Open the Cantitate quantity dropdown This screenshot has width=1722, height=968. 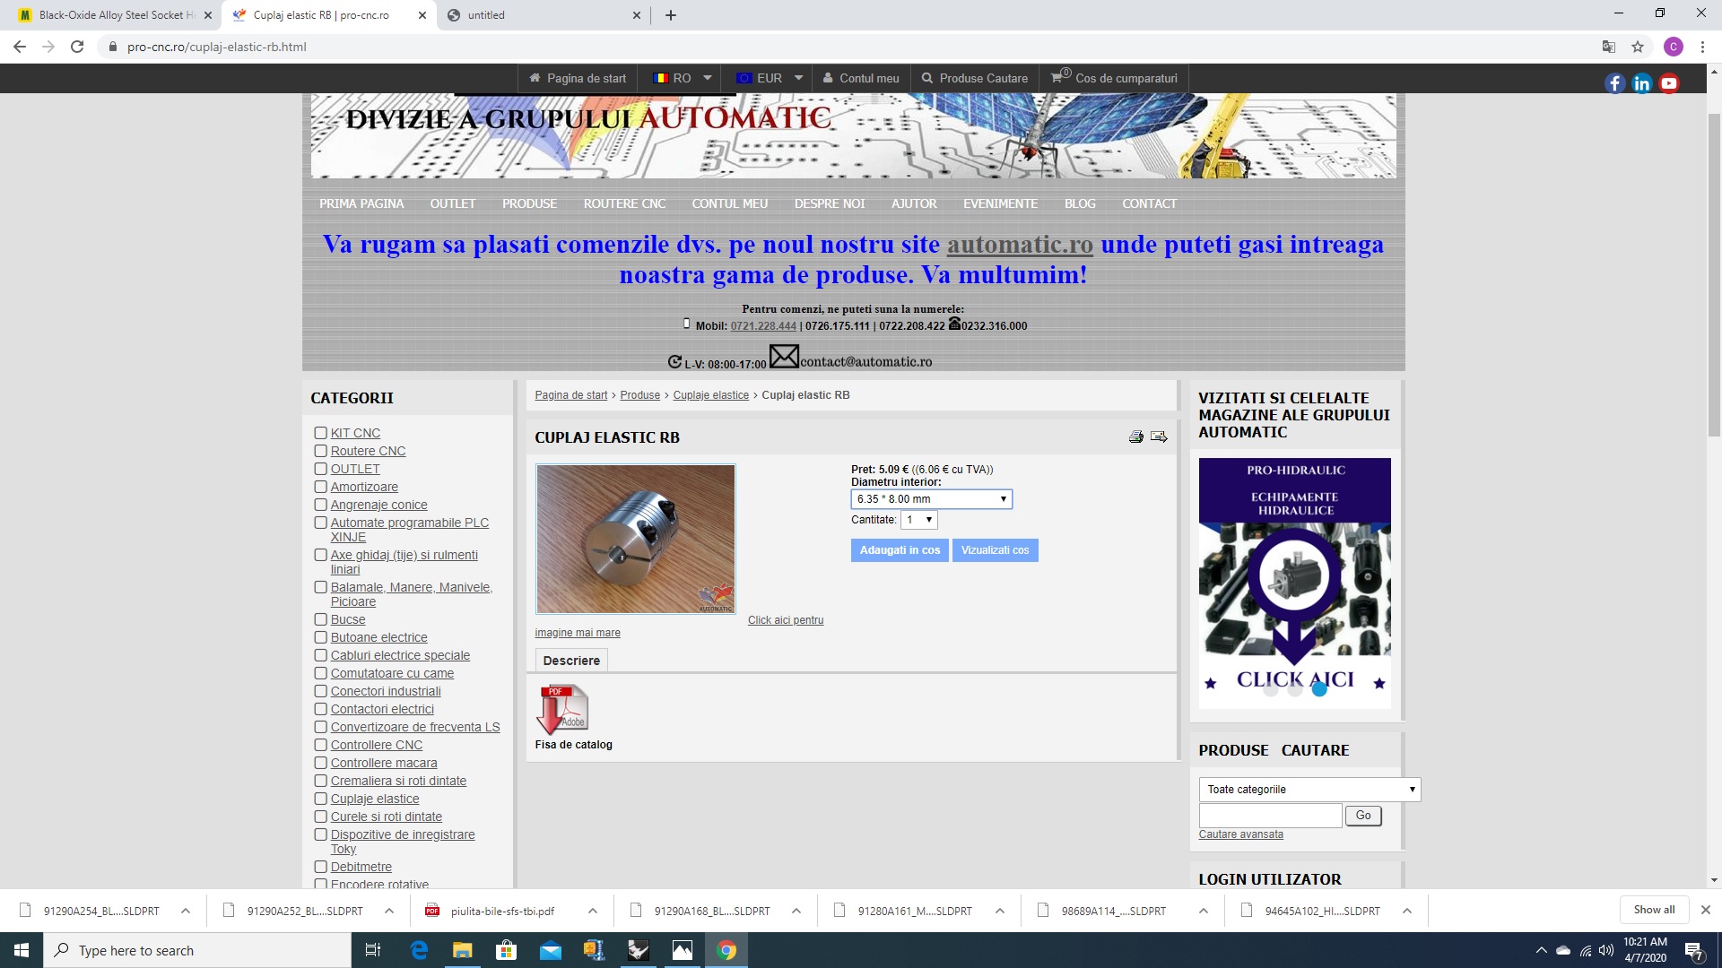[919, 520]
